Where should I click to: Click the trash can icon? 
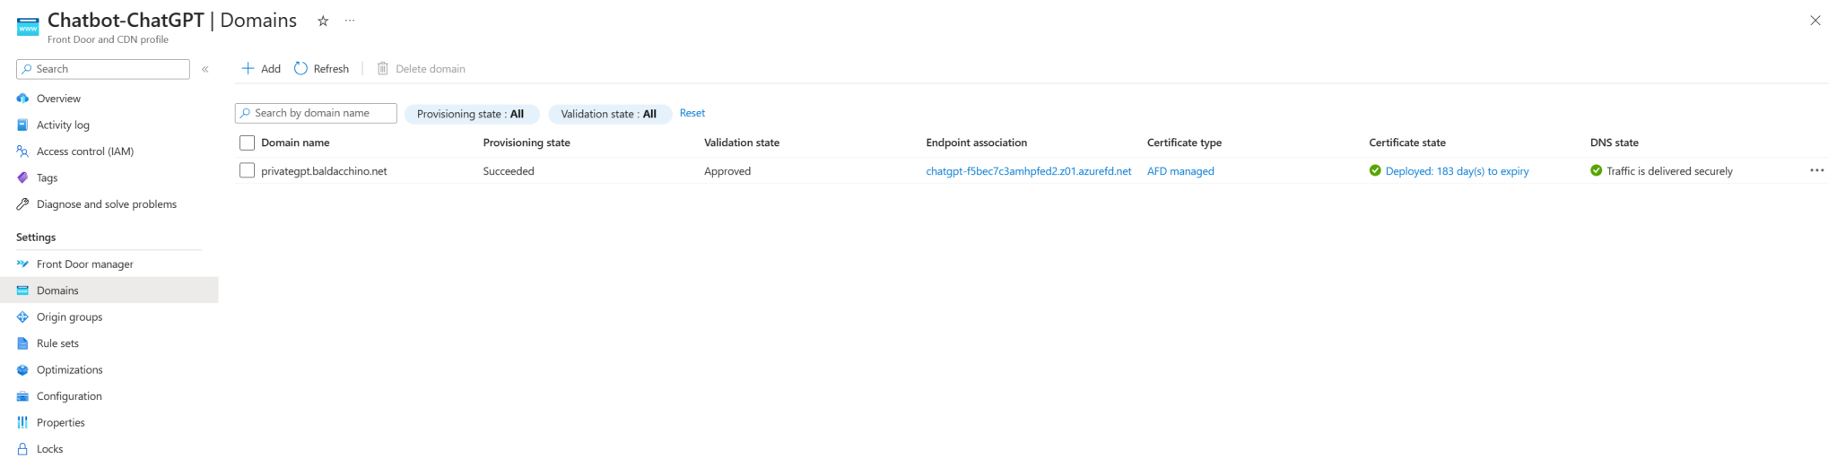point(383,69)
